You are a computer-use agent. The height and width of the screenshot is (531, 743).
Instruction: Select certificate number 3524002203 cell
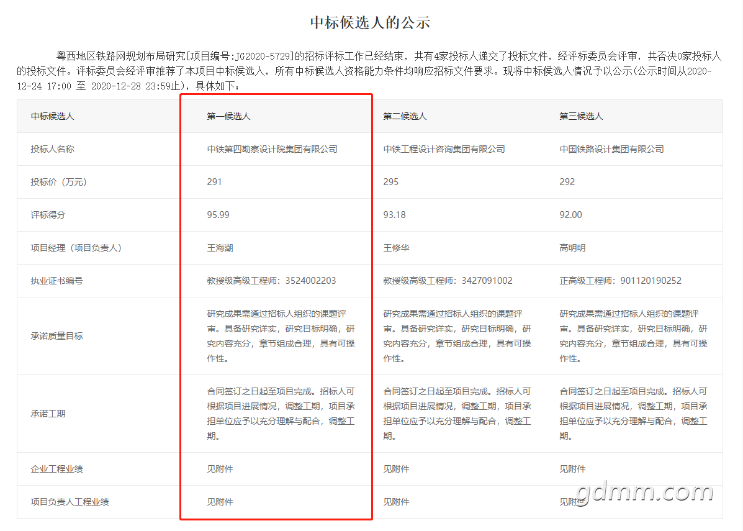click(x=271, y=281)
